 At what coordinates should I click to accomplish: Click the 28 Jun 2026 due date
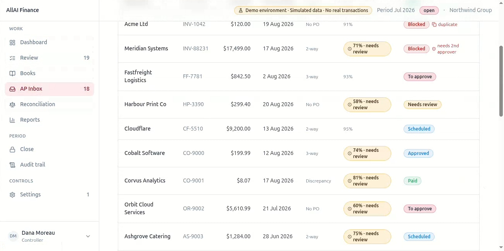coord(278,237)
